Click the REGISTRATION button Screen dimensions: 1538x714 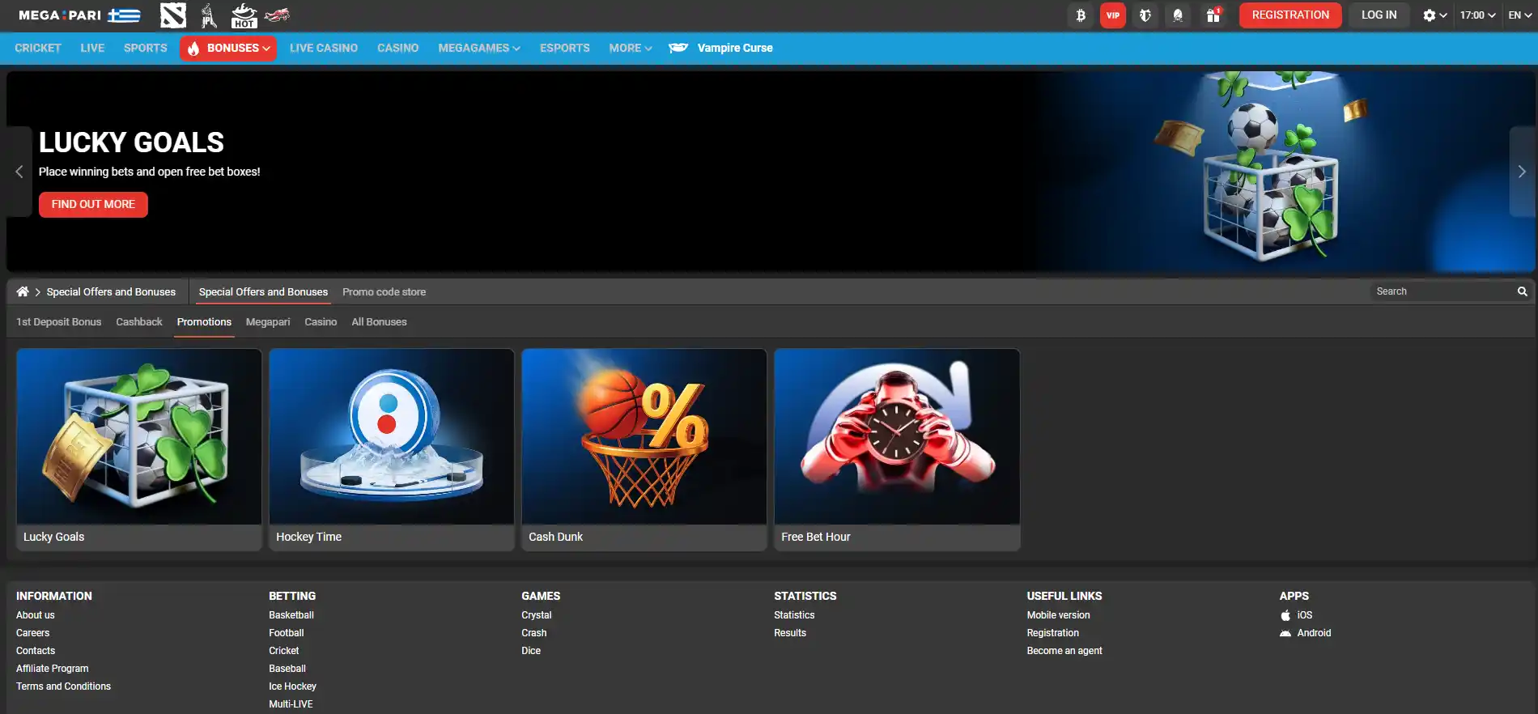click(1290, 15)
